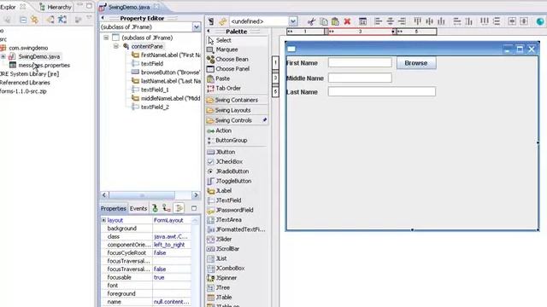Open the Hierarchy view tab
Screen dimensions: 547x307
click(x=55, y=7)
